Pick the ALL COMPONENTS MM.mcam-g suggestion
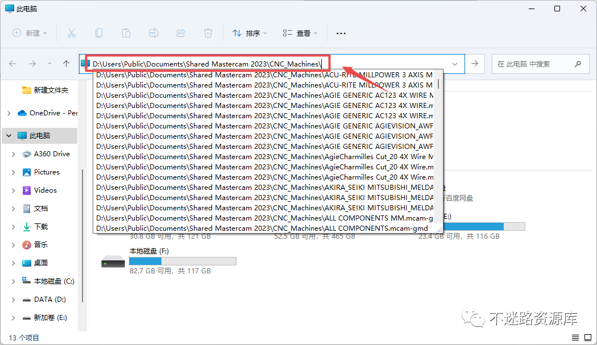597x345 pixels. (x=264, y=218)
